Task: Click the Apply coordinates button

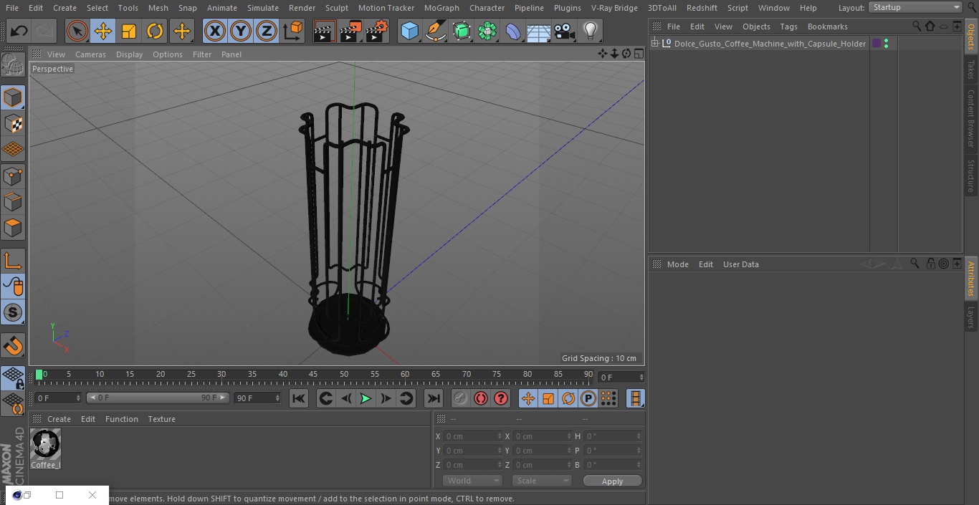Action: coord(612,481)
